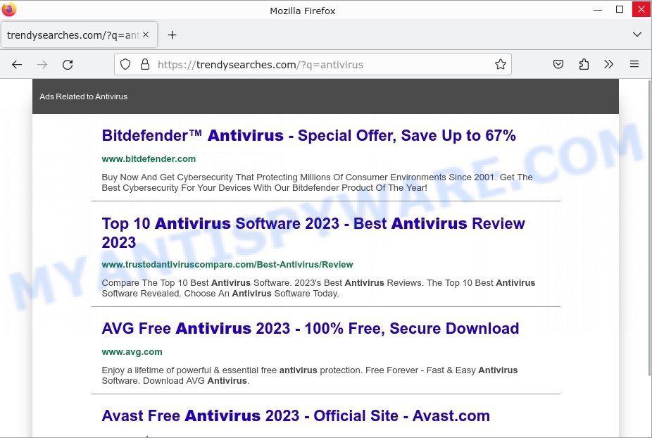This screenshot has width=652, height=438.
Task: Save page to Pocket
Action: pyautogui.click(x=558, y=64)
